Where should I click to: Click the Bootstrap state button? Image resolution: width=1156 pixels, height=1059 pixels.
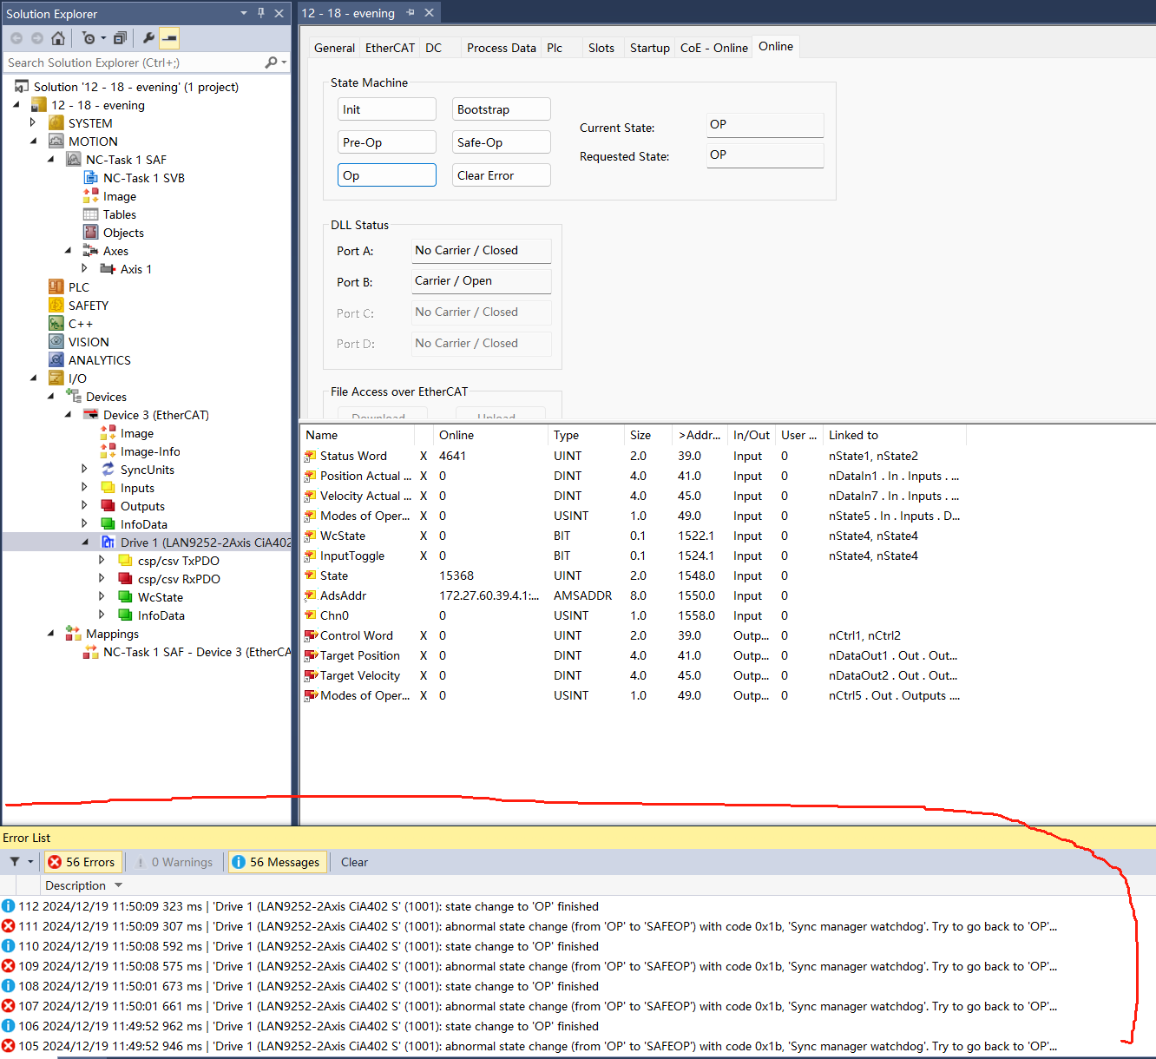point(501,109)
